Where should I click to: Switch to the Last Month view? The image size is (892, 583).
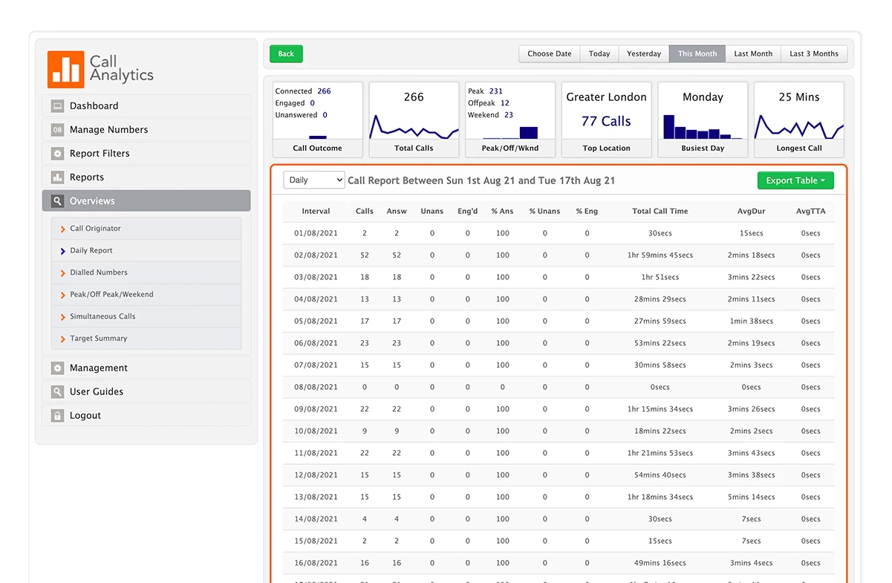tap(752, 53)
